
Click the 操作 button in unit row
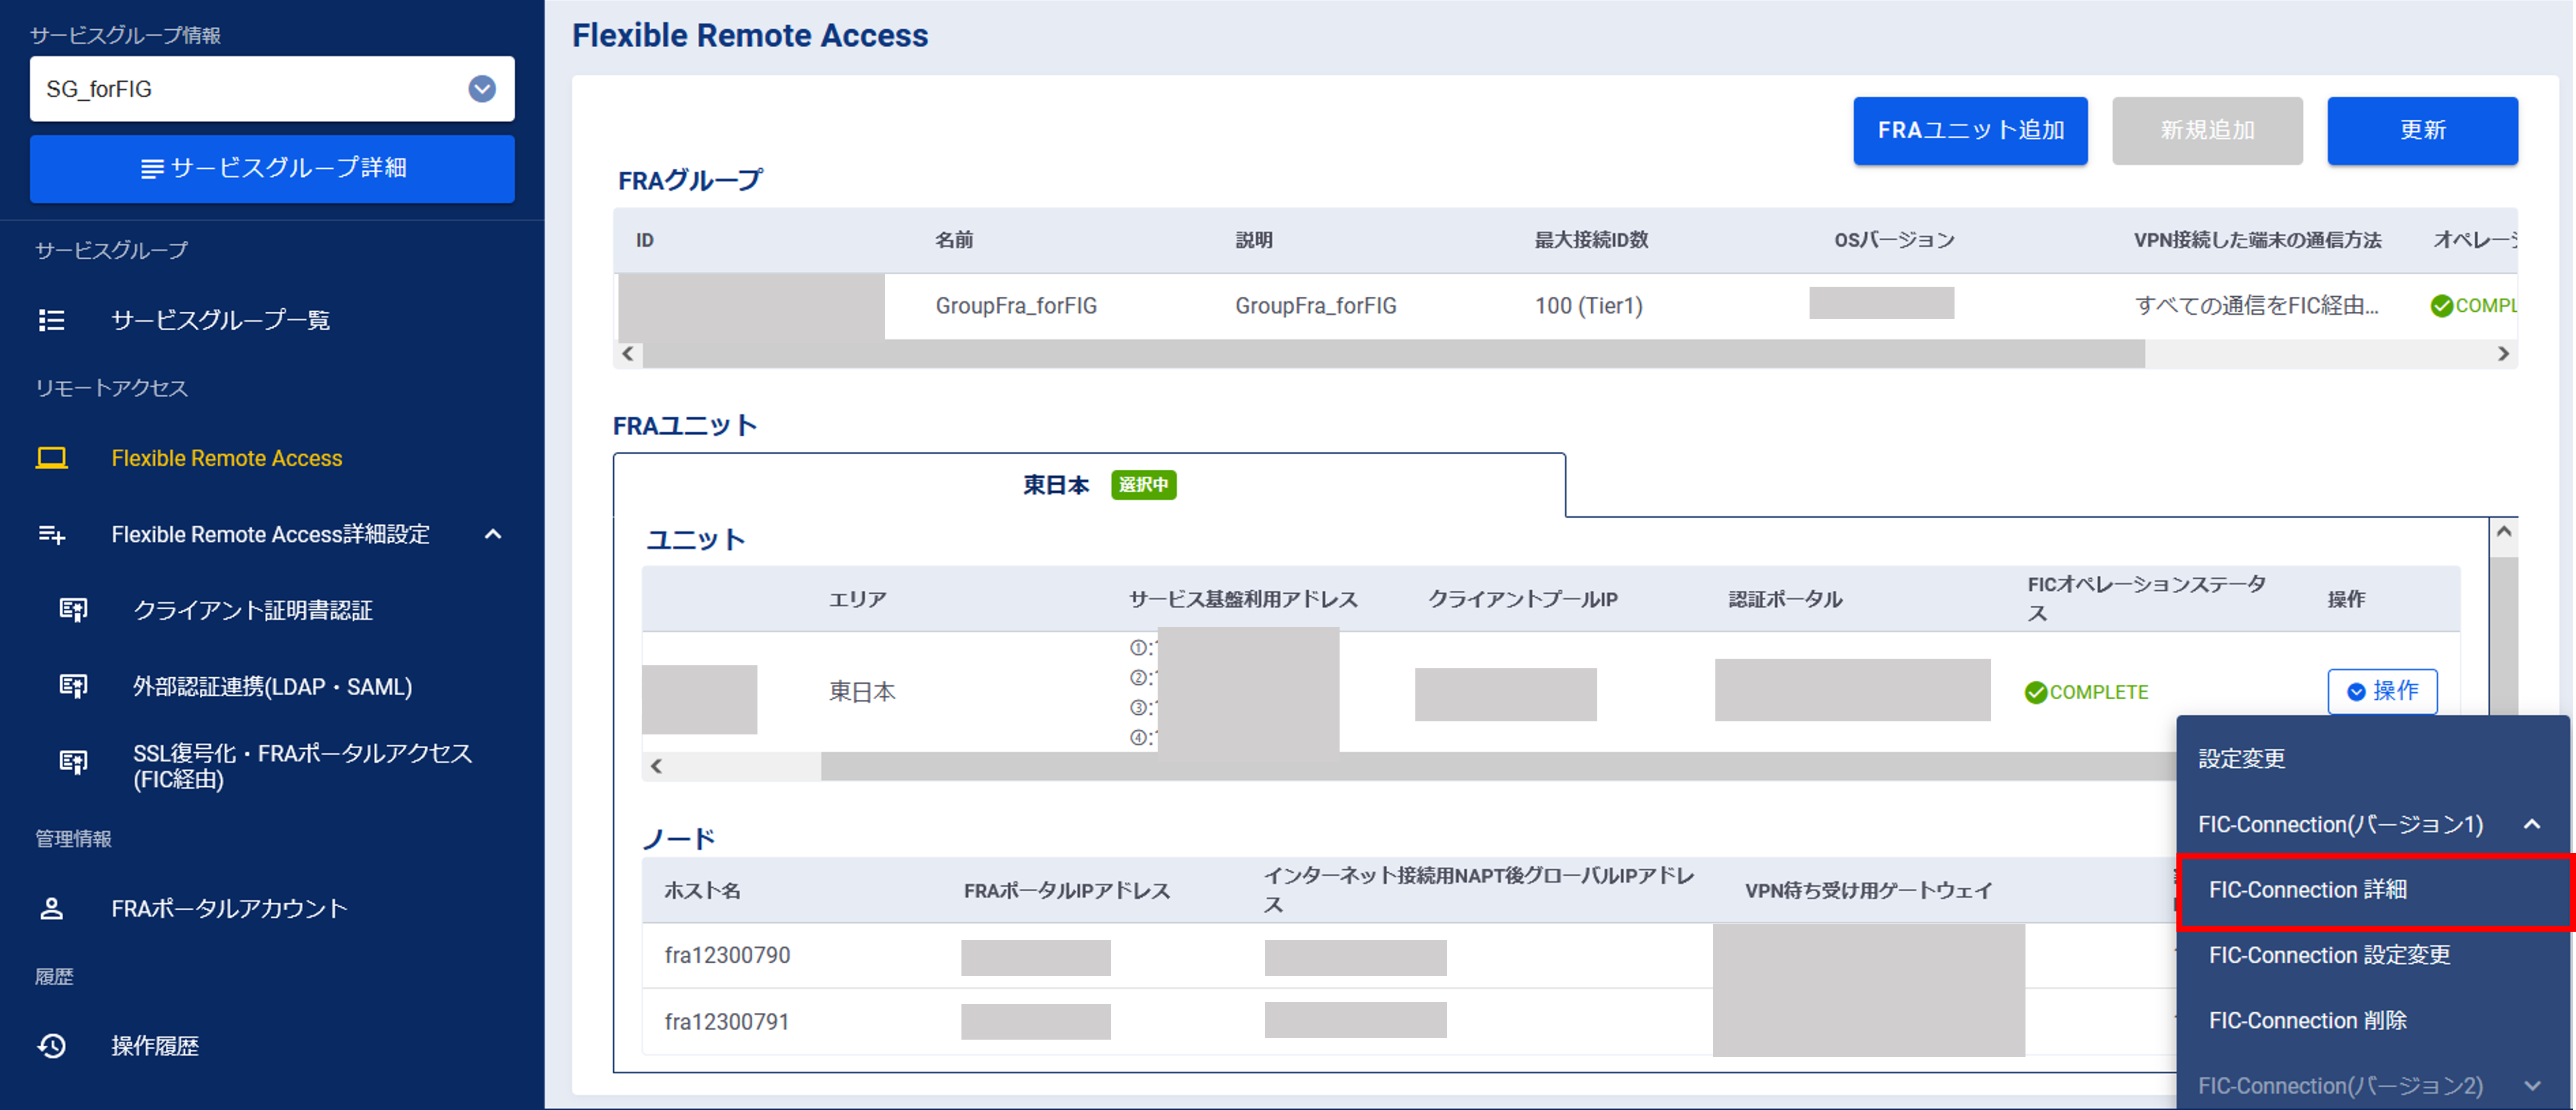coord(2382,692)
